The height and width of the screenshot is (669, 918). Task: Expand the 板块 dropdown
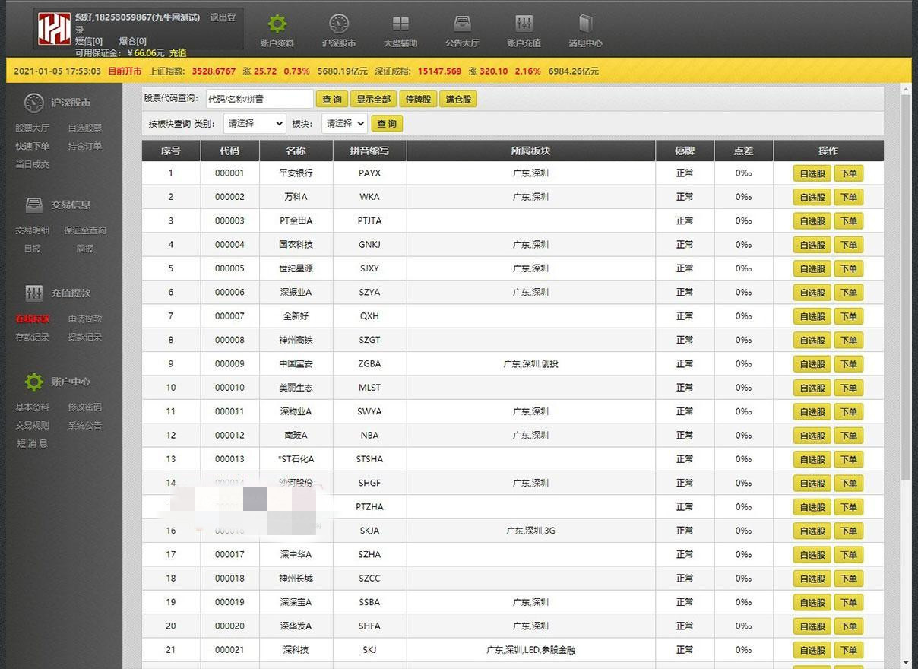(344, 123)
